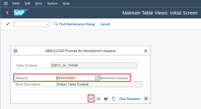Click the create request document icon
The height and width of the screenshot is (109, 201).
pyautogui.click(x=114, y=99)
